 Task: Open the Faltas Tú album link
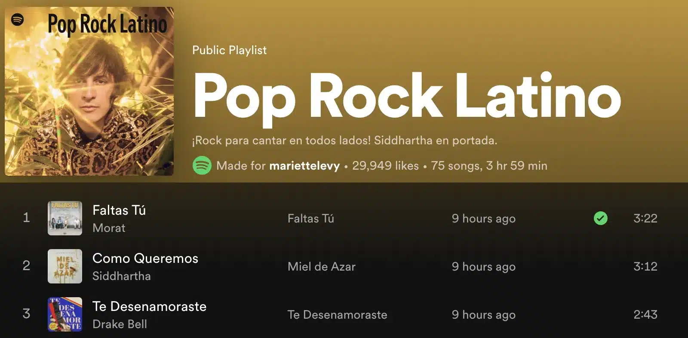311,219
